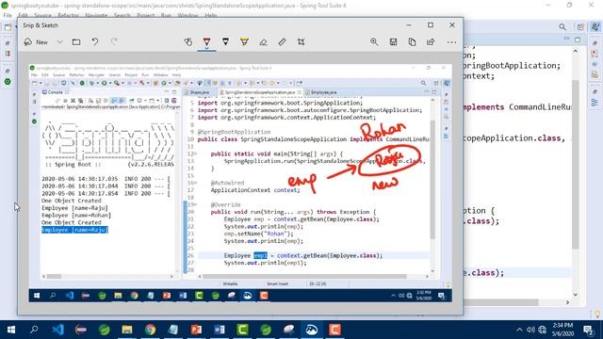The height and width of the screenshot is (339, 603).
Task: Click Open Perspective icon in Spring Tool Suite
Action: [x=580, y=27]
